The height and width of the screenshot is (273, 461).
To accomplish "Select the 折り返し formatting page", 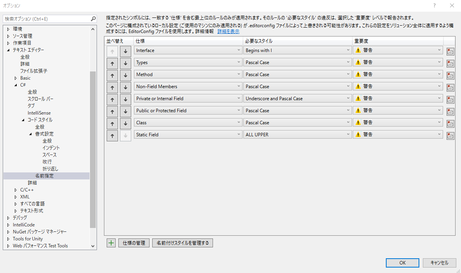I will tap(50, 169).
